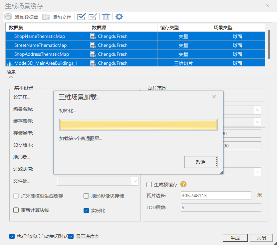
Task: Click the UDX datasource icon in the StreetNameThematicMap row
Action: 93,45
